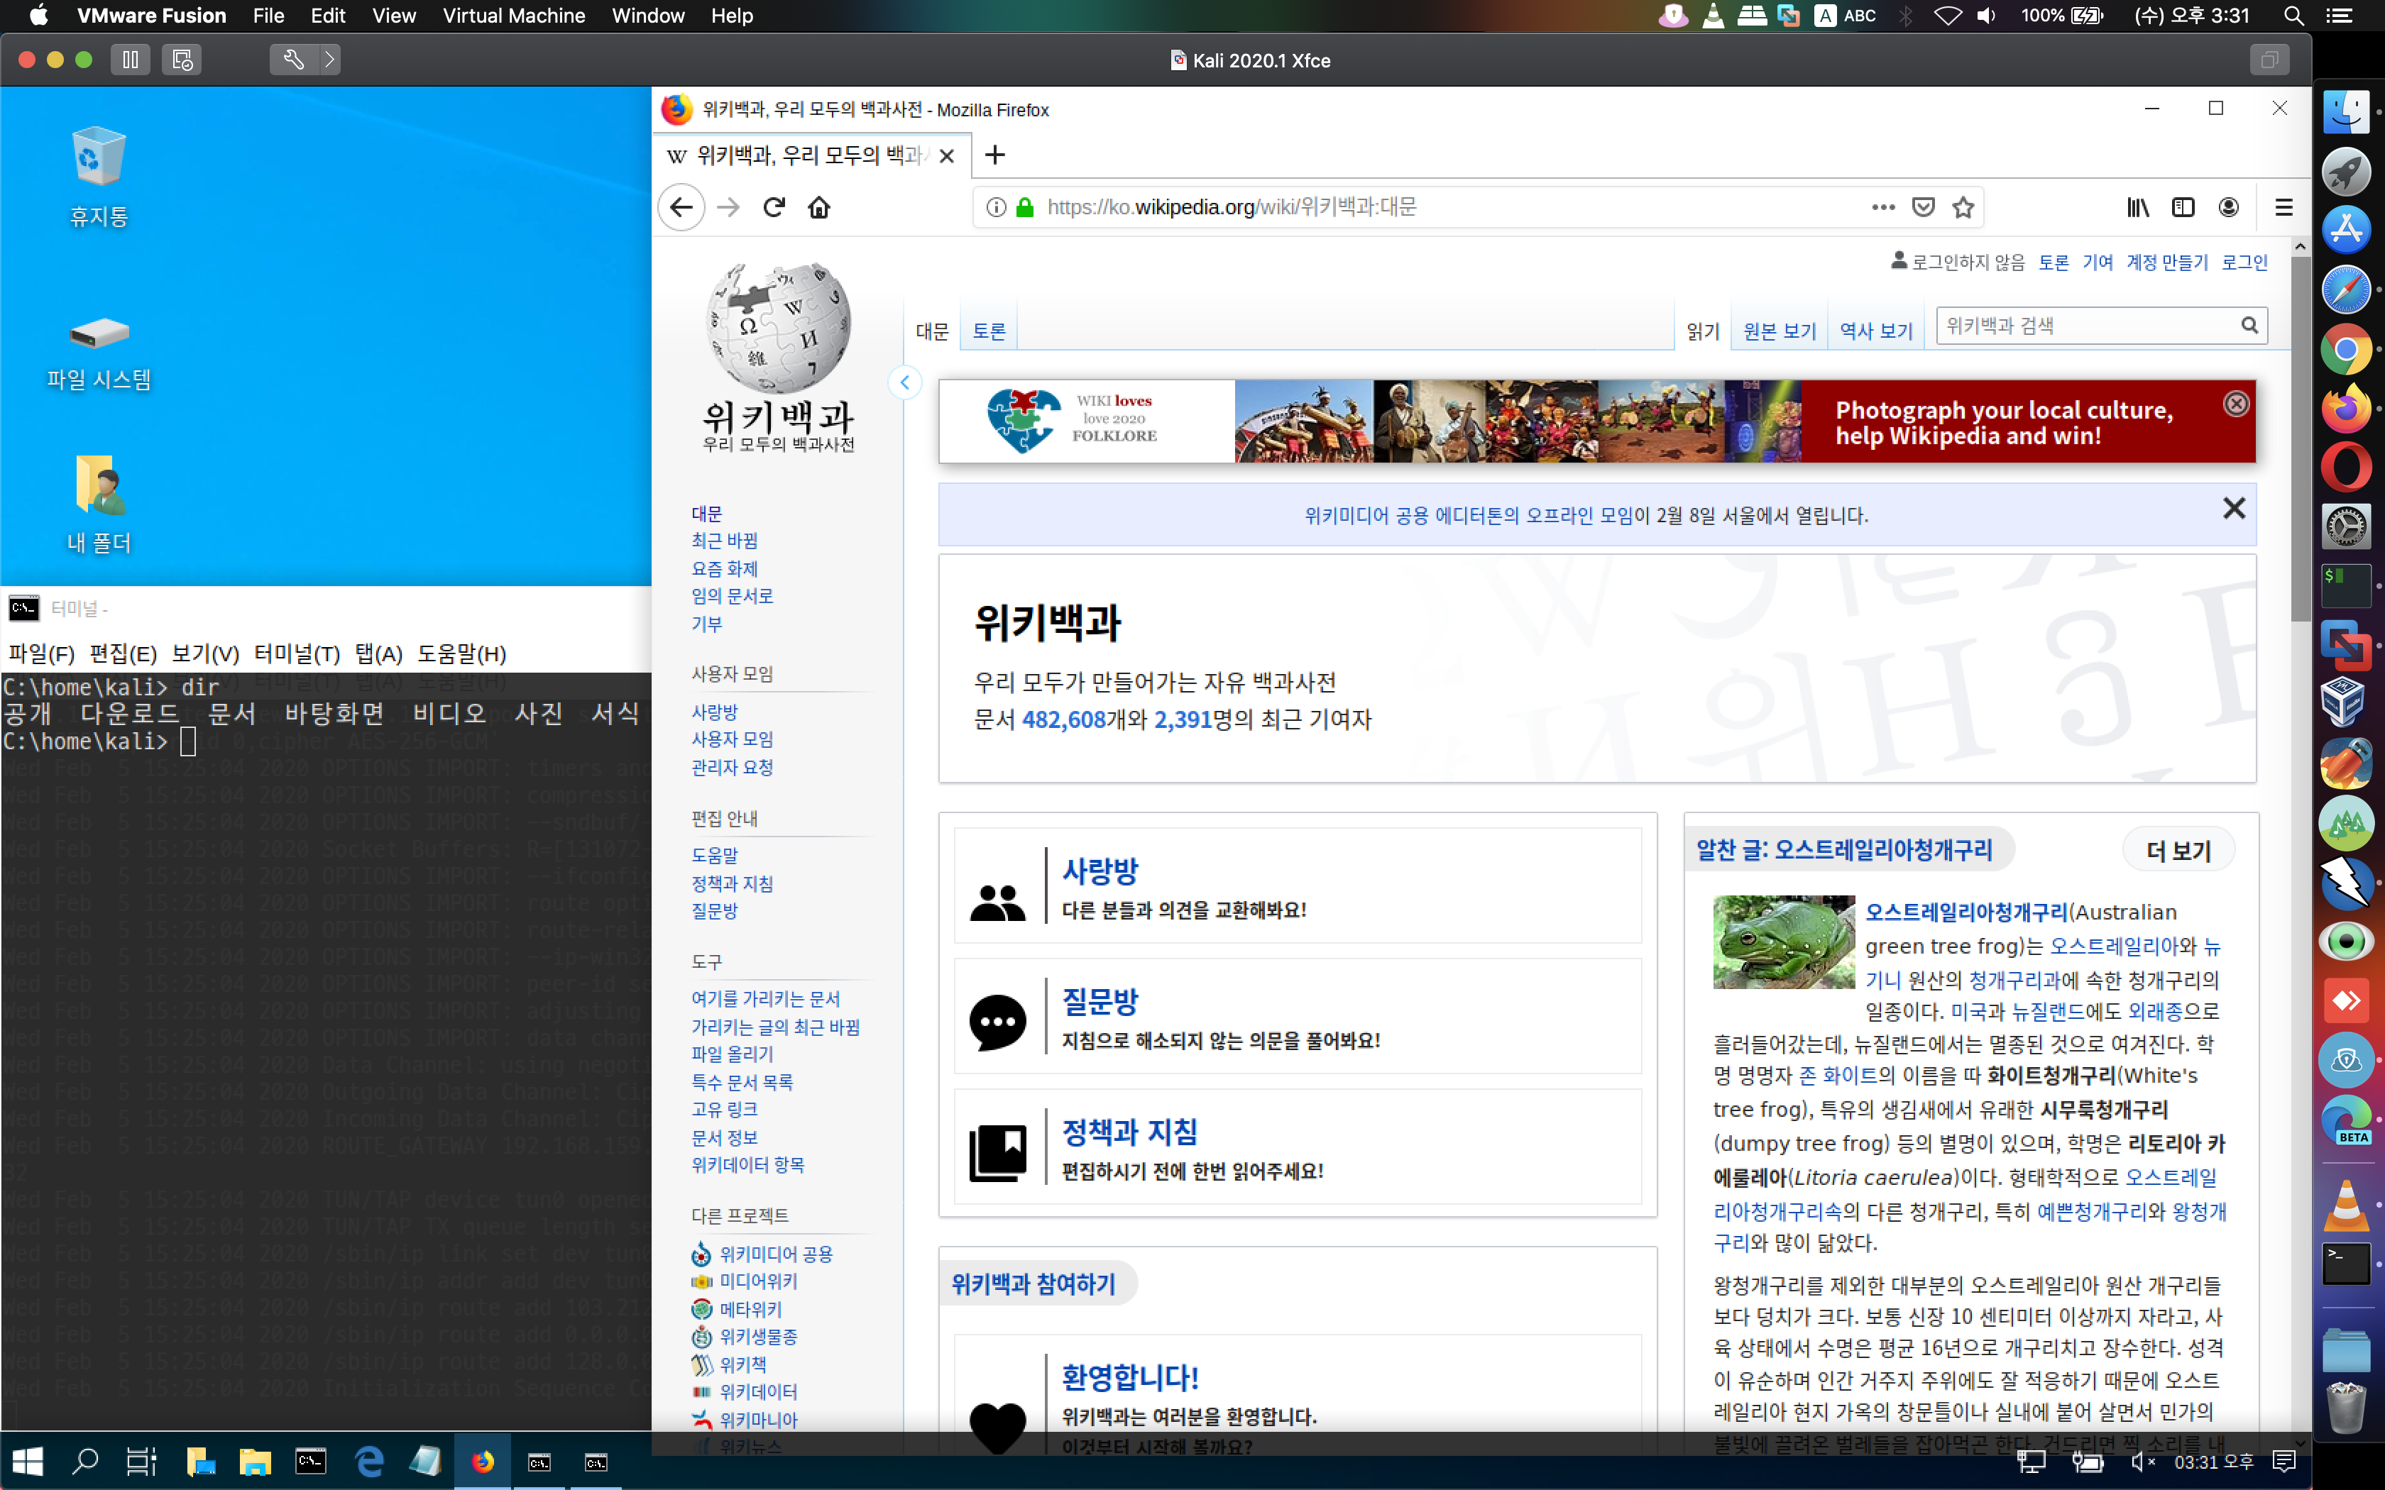Open the 역사 보기 tab

tap(1875, 331)
